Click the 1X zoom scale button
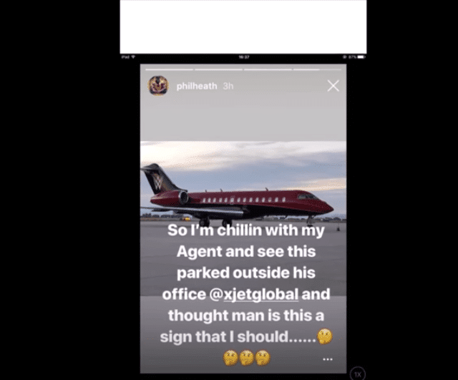The image size is (458, 380). tap(358, 374)
